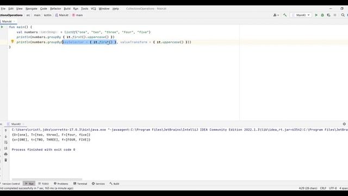Open the Refactor menu

pos(55,9)
